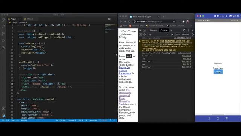Open the Build an Animated bookmark
The image size is (241, 136).
point(175,26)
